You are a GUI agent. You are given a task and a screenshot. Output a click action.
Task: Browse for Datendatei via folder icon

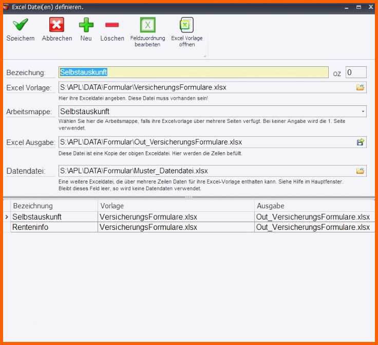pyautogui.click(x=360, y=171)
